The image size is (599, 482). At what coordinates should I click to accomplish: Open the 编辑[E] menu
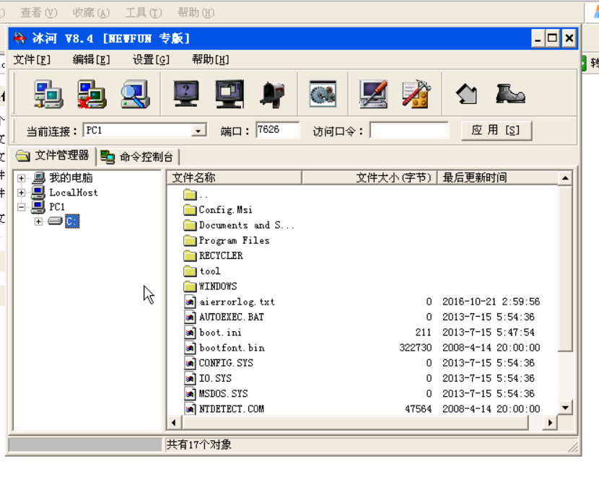[x=92, y=60]
